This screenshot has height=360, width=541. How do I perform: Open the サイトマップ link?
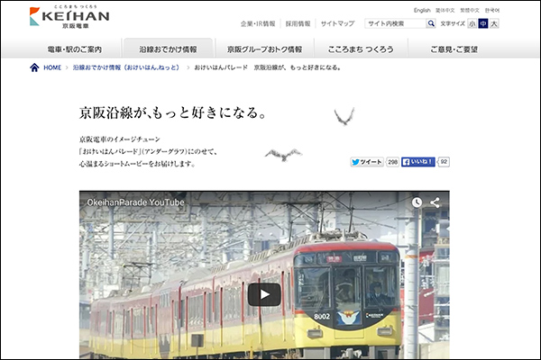click(x=337, y=23)
